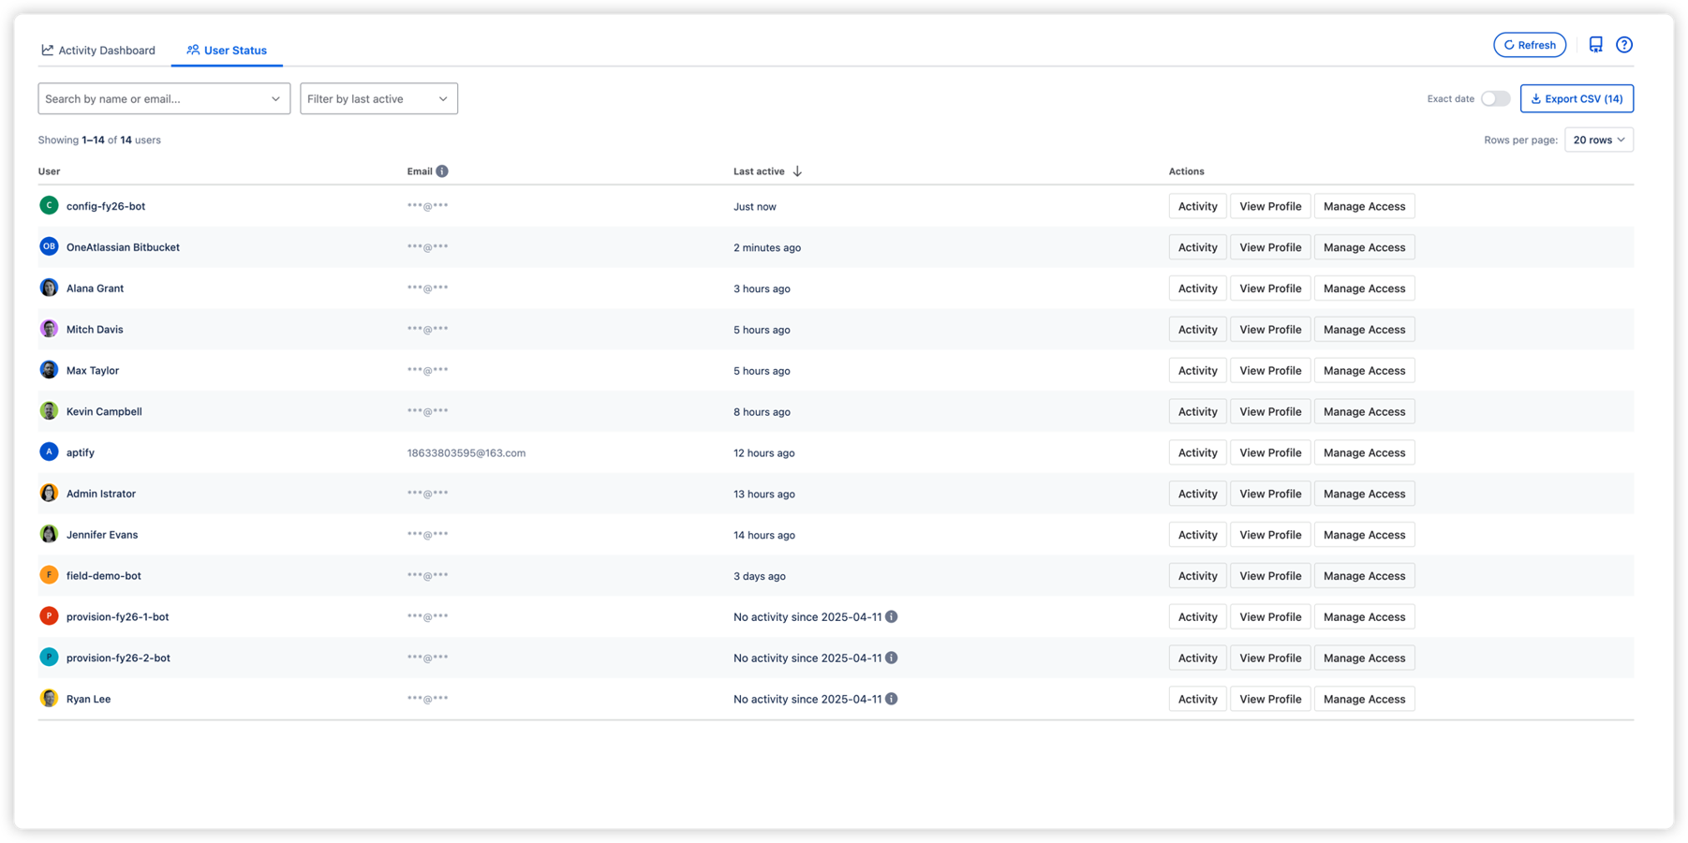Image resolution: width=1688 pixels, height=843 pixels.
Task: Open the Filter by last active dropdown
Action: 378,99
